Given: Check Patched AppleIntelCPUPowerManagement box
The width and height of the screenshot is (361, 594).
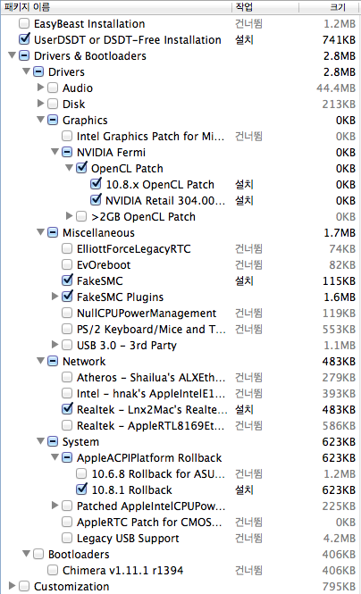Looking at the screenshot, I should [x=67, y=506].
